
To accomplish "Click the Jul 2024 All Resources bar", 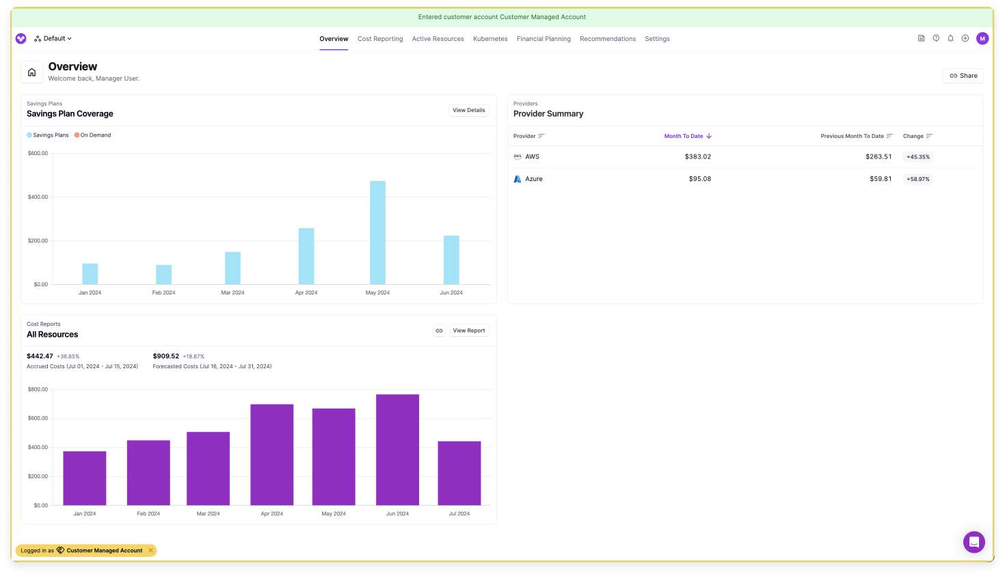I will (x=459, y=474).
